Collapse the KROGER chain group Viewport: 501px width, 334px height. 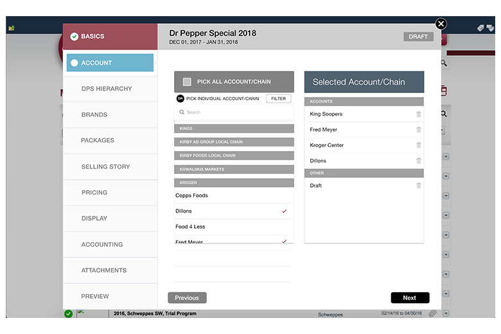tap(234, 183)
